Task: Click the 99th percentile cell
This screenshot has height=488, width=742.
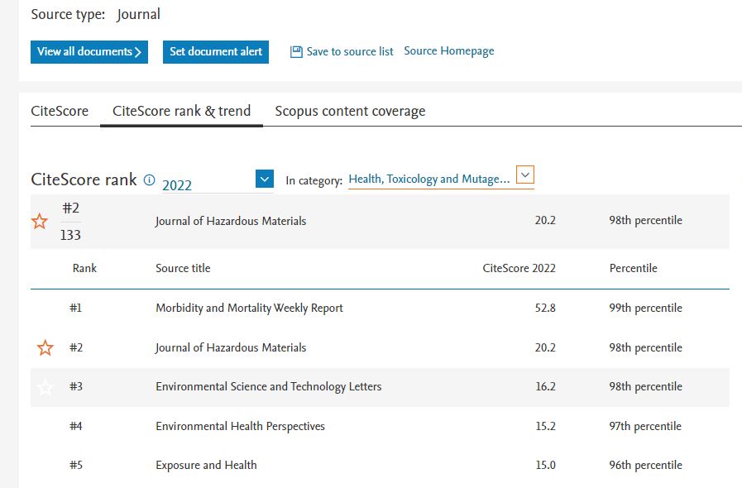Action: [x=645, y=309]
